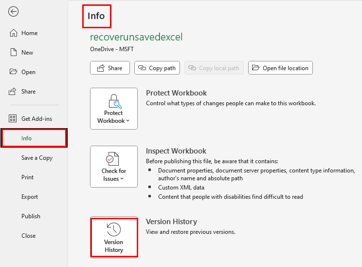
Task: Click Open file location folder button
Action: [x=280, y=68]
